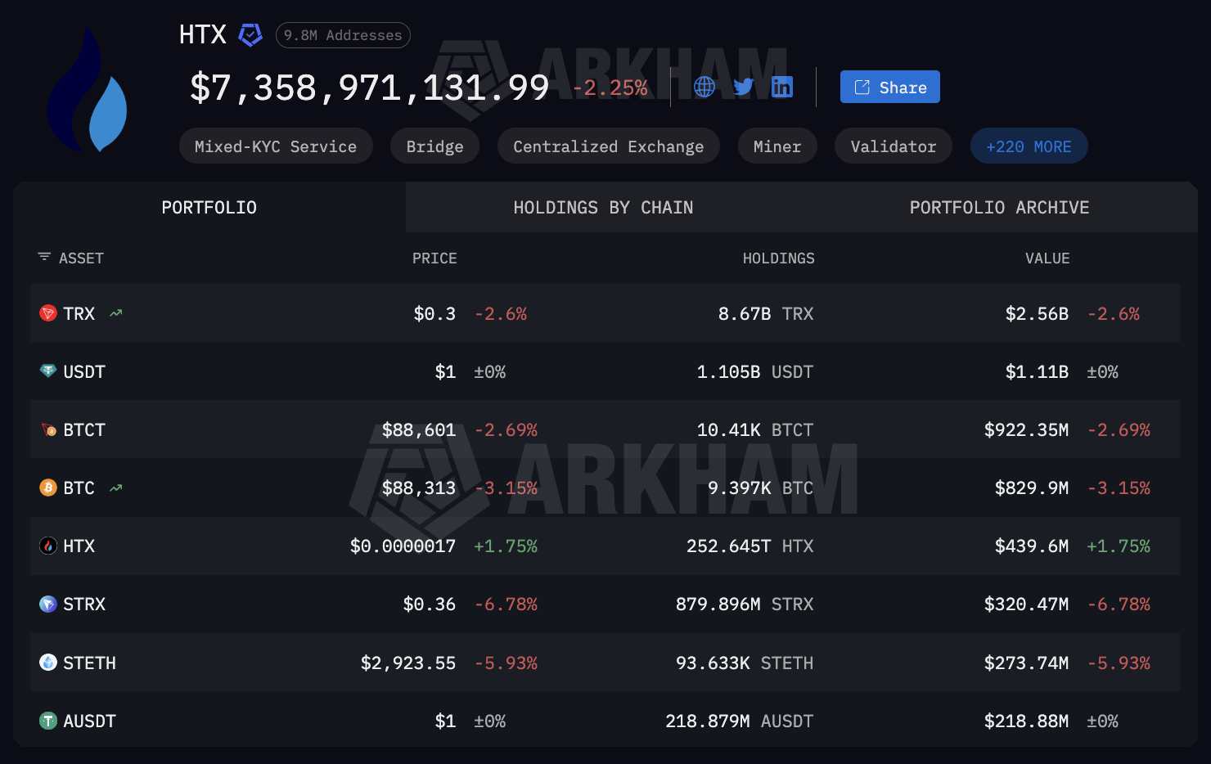Open the HTX LinkedIn icon
This screenshot has height=764, width=1211.
(782, 87)
